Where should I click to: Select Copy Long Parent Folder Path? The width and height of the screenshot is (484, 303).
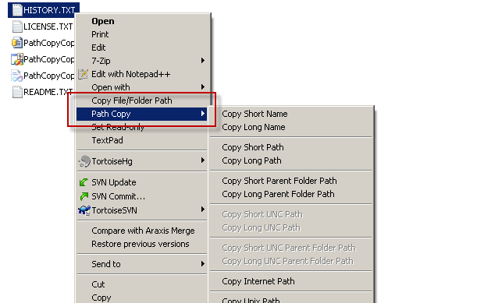[x=278, y=194]
